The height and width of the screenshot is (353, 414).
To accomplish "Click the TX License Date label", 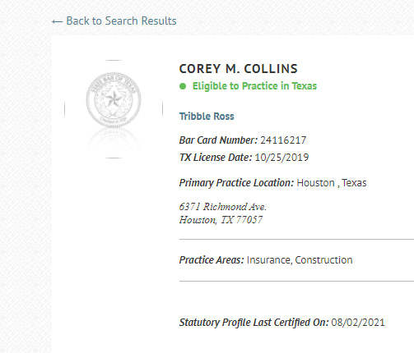I will (x=216, y=158).
